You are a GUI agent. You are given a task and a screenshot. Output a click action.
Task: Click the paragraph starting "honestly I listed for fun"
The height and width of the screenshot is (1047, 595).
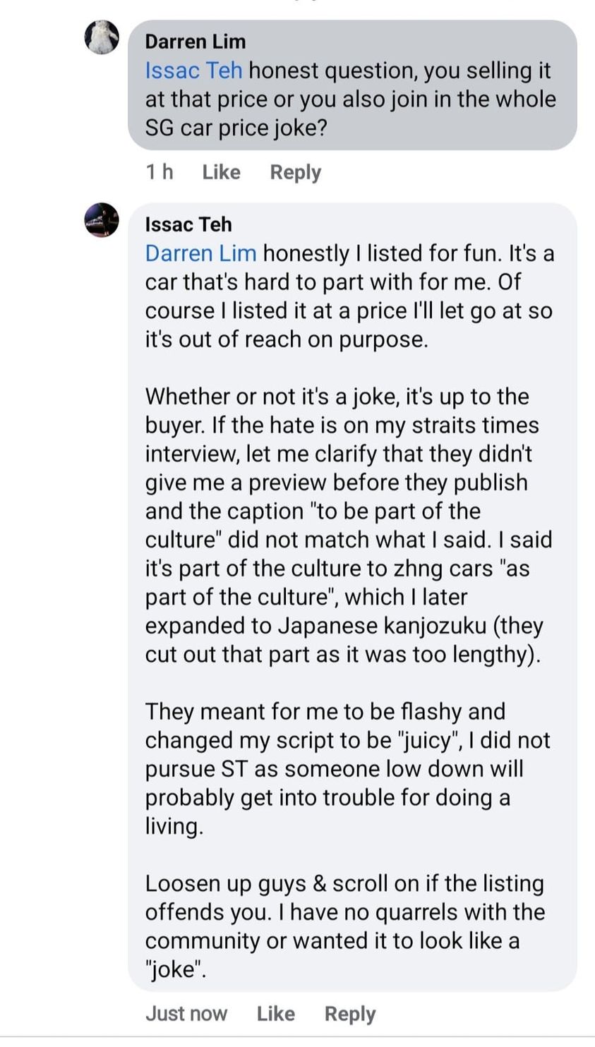(349, 296)
